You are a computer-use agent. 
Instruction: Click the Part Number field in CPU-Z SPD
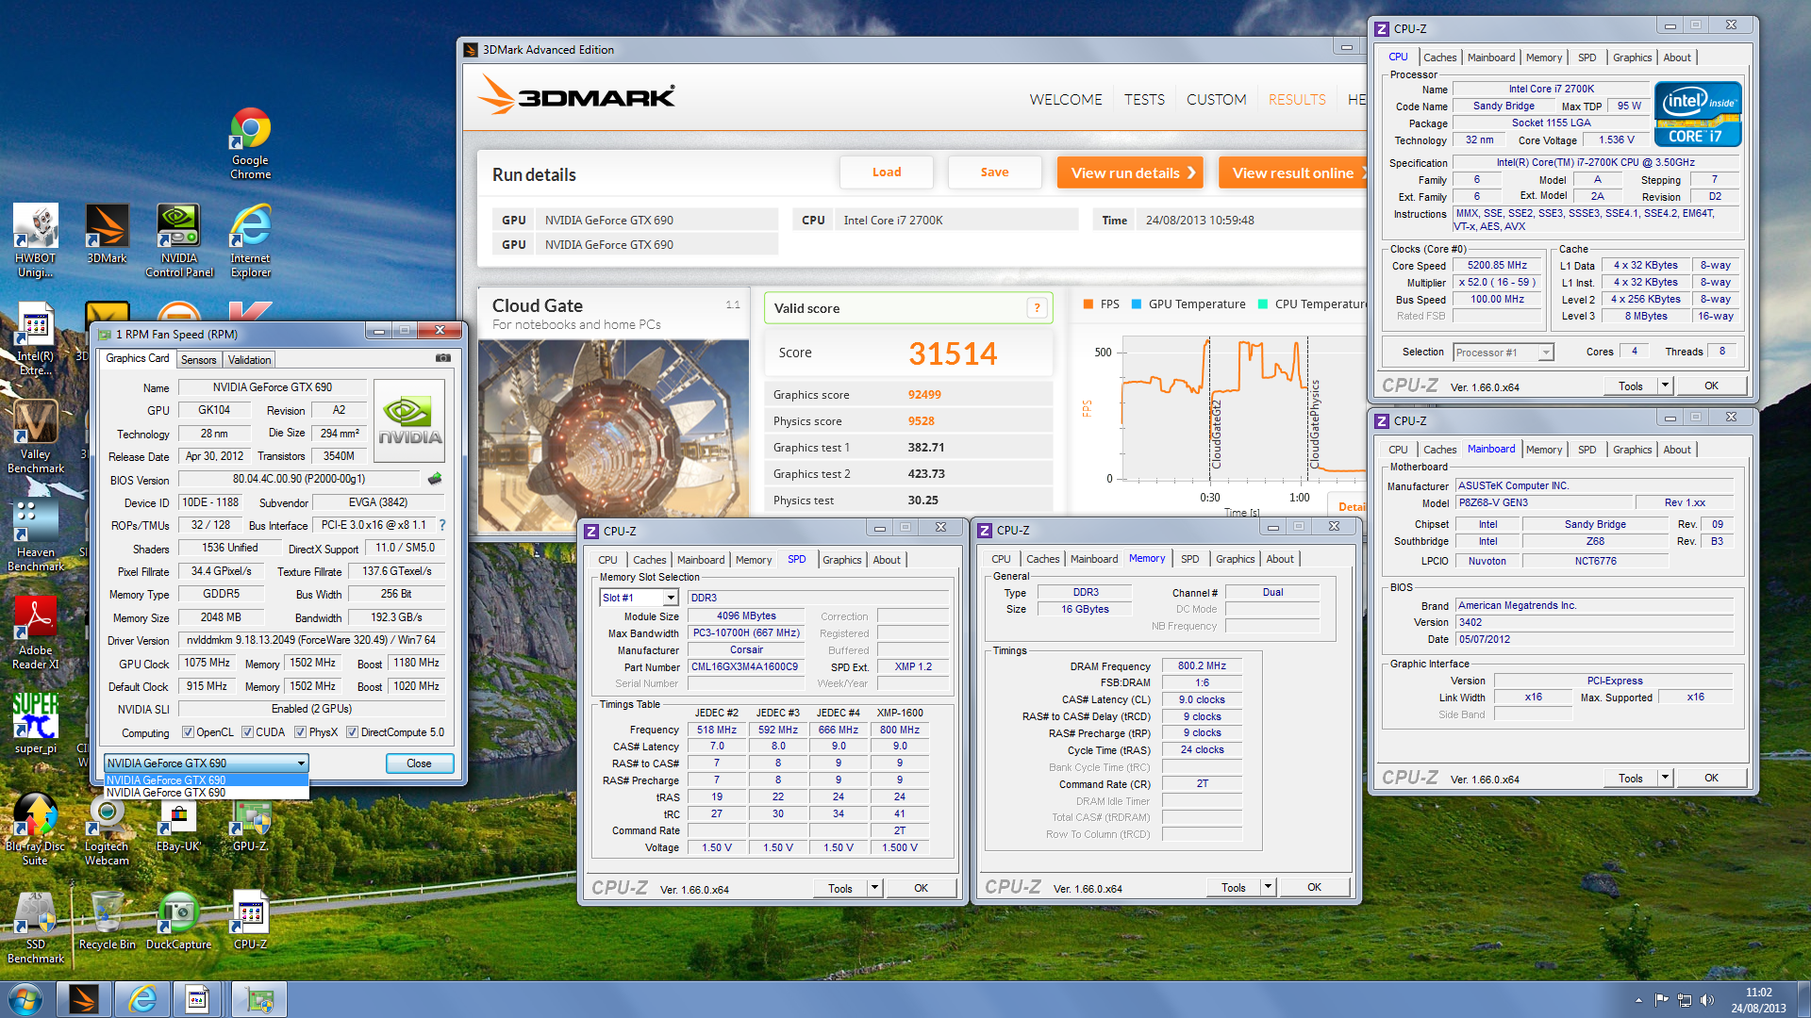tap(744, 667)
